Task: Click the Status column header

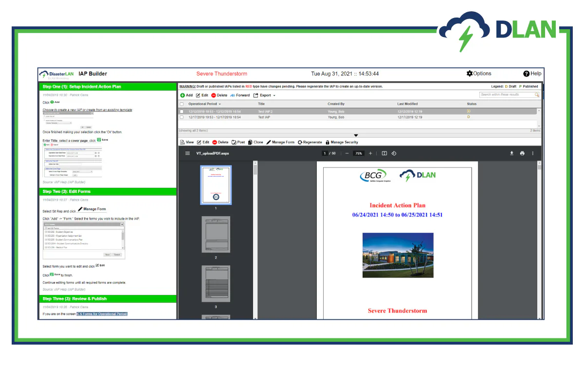Action: click(472, 104)
